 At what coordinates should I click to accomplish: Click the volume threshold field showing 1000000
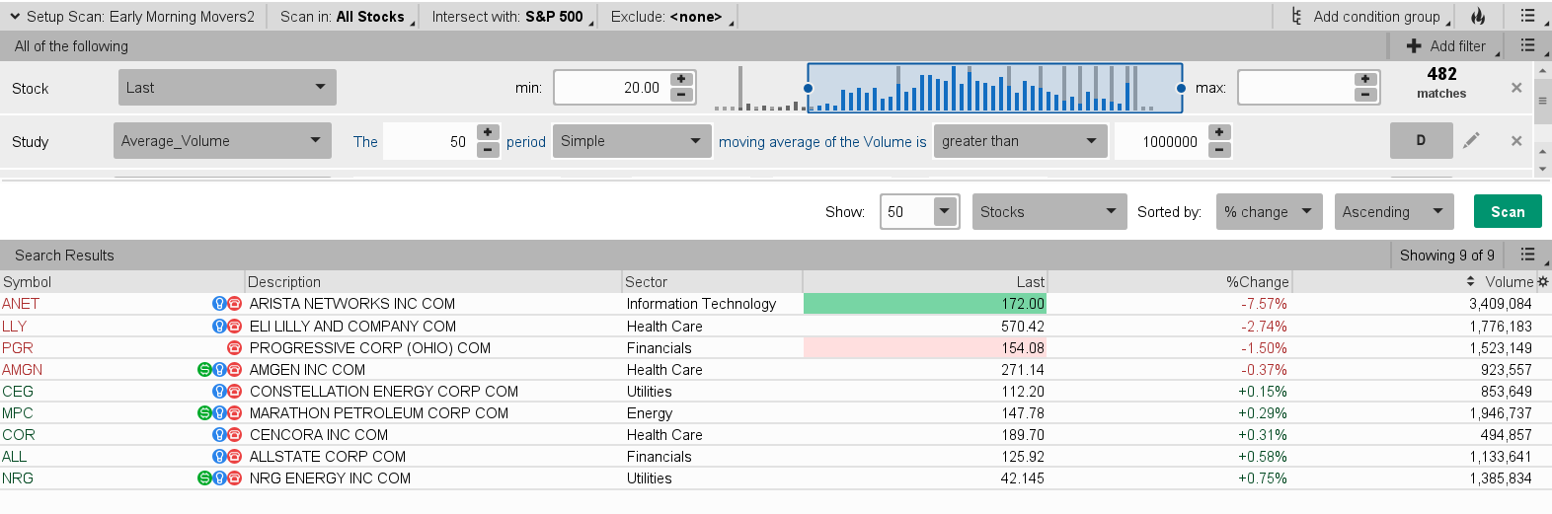tap(1161, 141)
